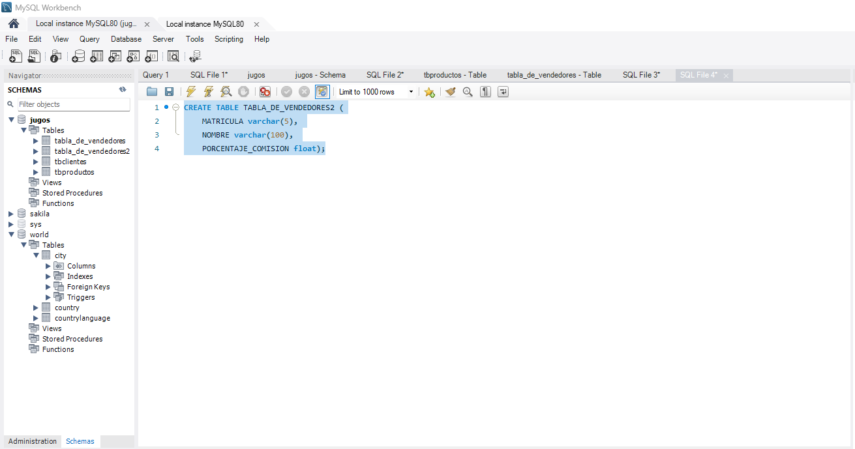Close the SQL File 4* tab
855x449 pixels.
[x=726, y=76]
